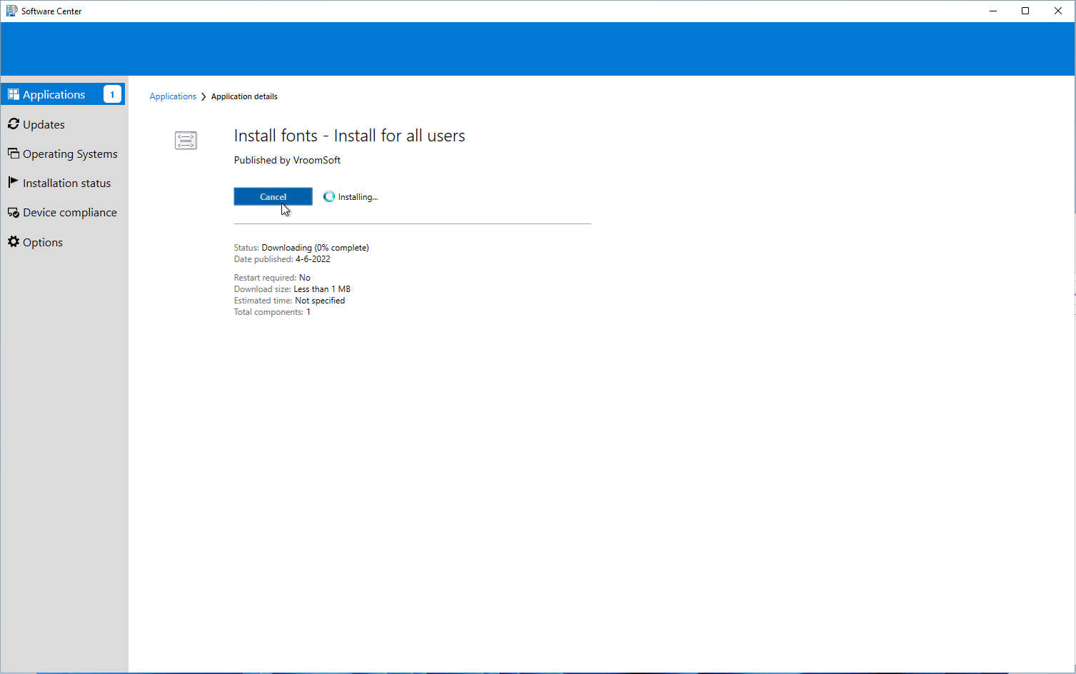Click the Installing progress spinner
The image size is (1076, 674).
coord(329,196)
